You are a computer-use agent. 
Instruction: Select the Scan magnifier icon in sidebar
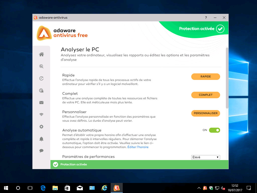click(x=41, y=66)
